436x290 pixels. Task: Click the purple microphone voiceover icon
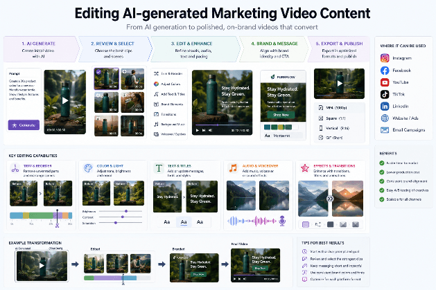click(282, 221)
